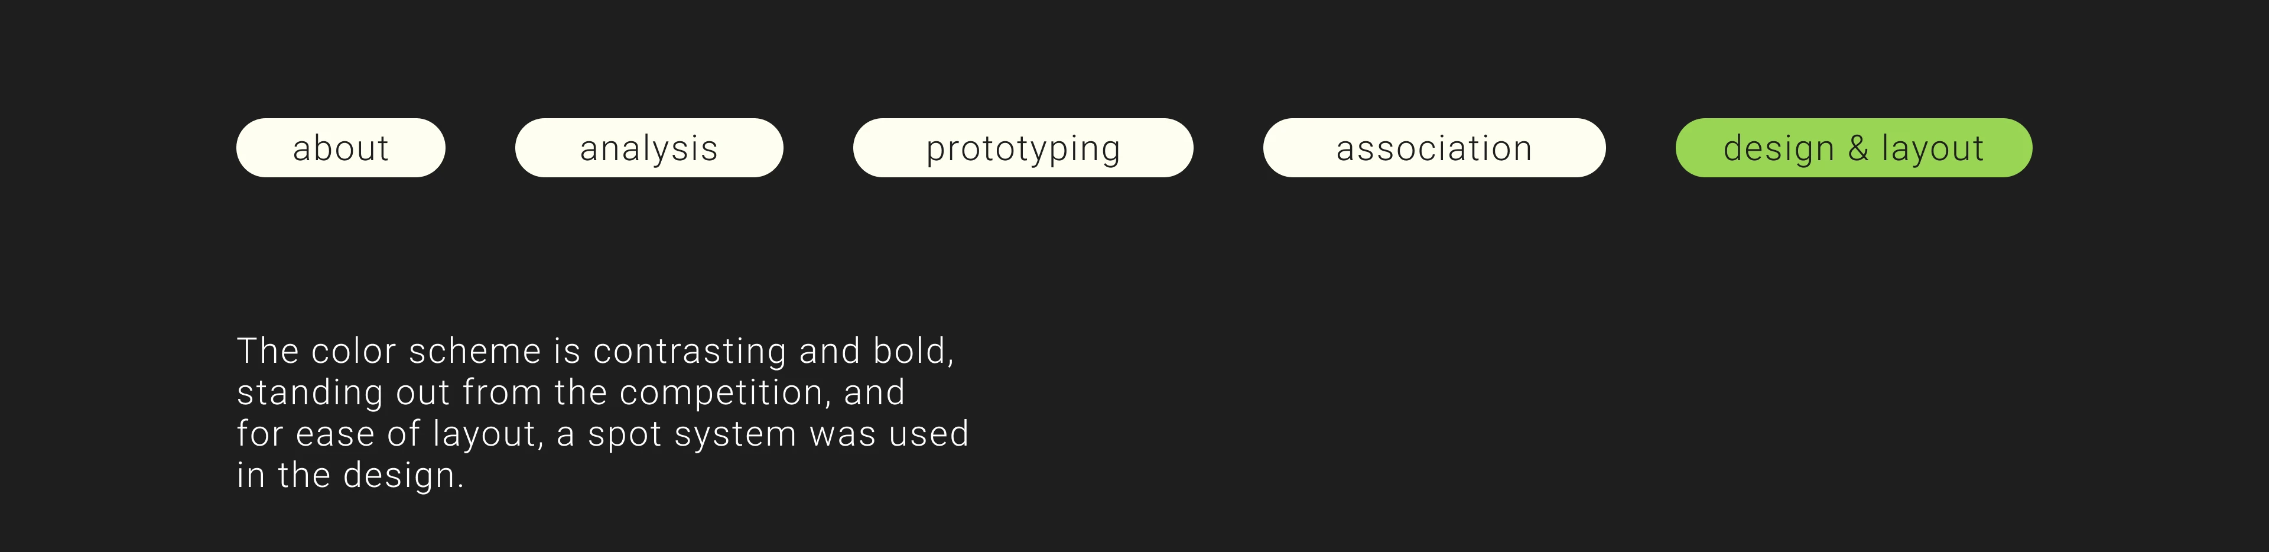
Task: Click the word 'contrasting' in the paragraph
Action: tap(690, 352)
